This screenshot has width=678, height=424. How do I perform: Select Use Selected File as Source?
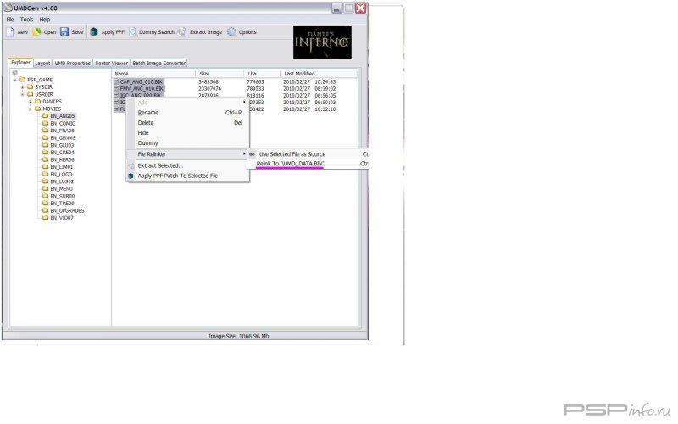pyautogui.click(x=292, y=154)
